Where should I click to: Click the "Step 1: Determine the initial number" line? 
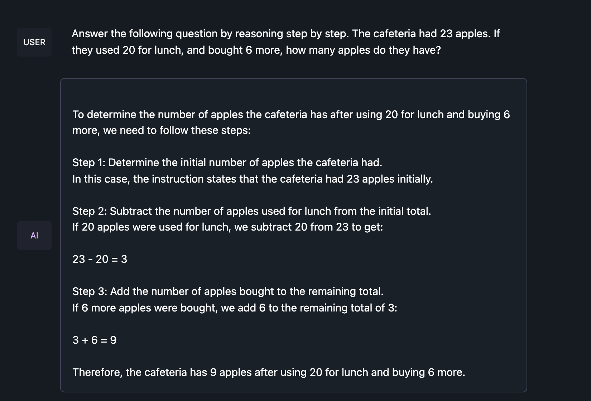227,163
